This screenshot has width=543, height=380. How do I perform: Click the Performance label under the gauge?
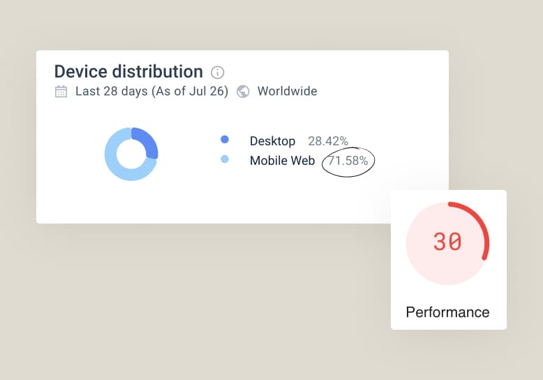tap(447, 312)
